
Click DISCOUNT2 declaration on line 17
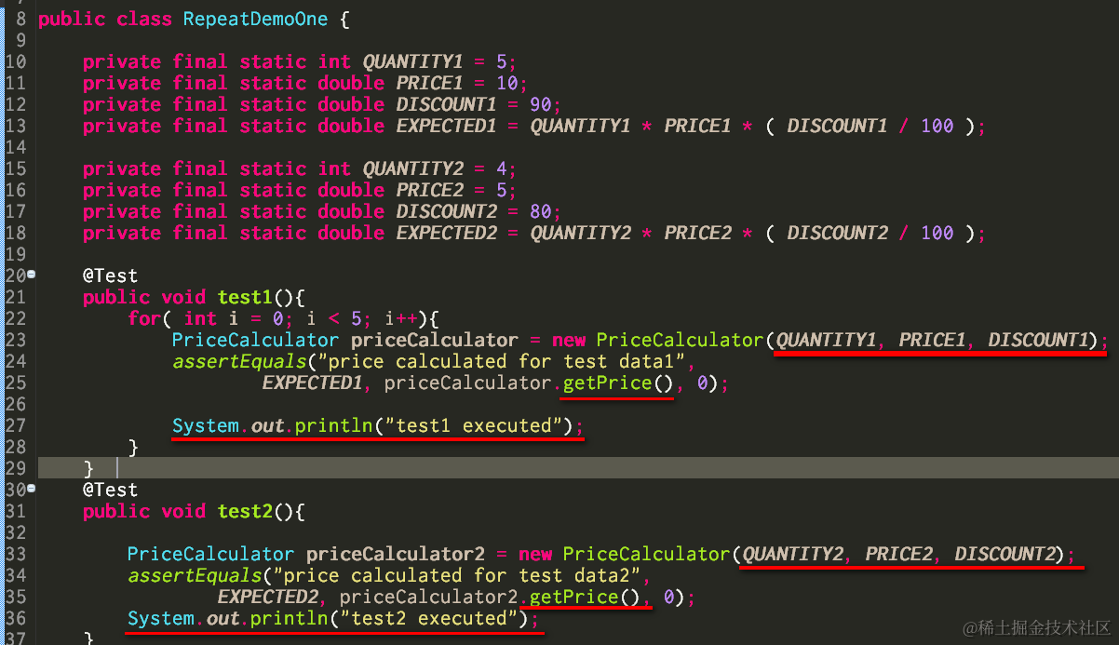coord(446,211)
